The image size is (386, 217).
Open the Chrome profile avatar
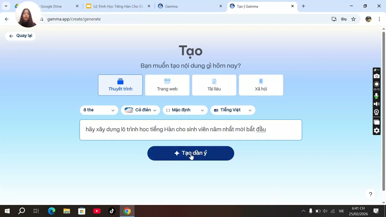tap(369, 19)
